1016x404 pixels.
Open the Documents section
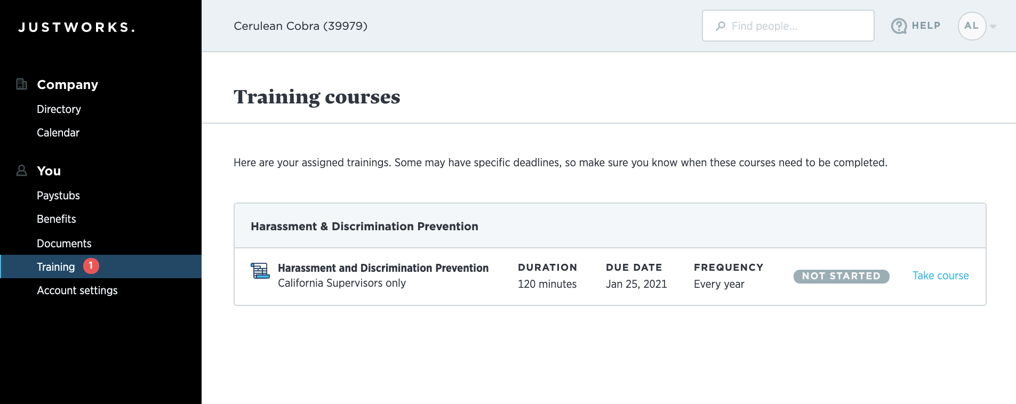(x=64, y=244)
